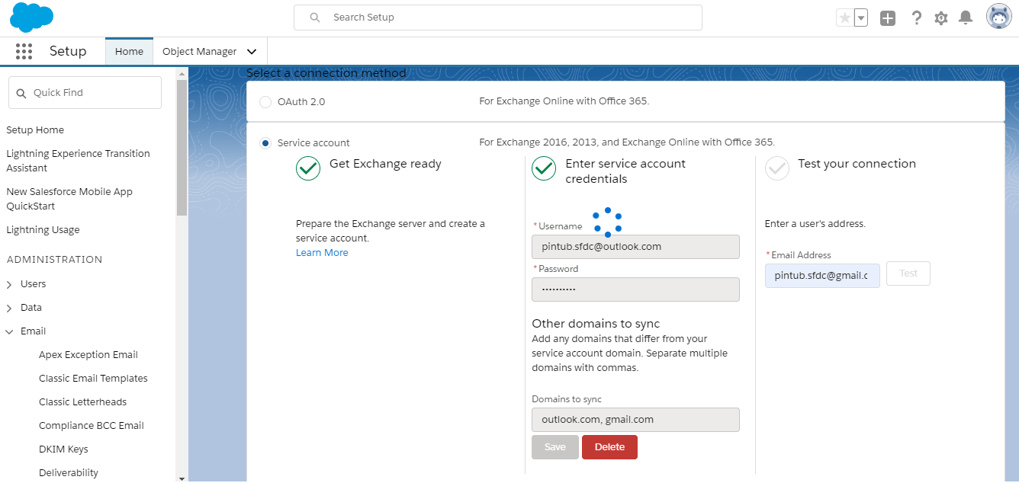
Task: Click the Email Address input field
Action: pyautogui.click(x=822, y=276)
